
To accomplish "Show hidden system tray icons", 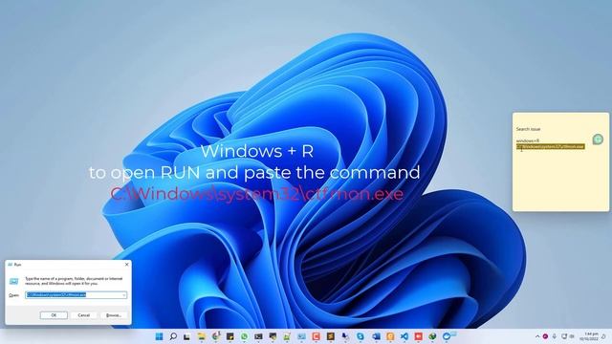I will point(537,336).
